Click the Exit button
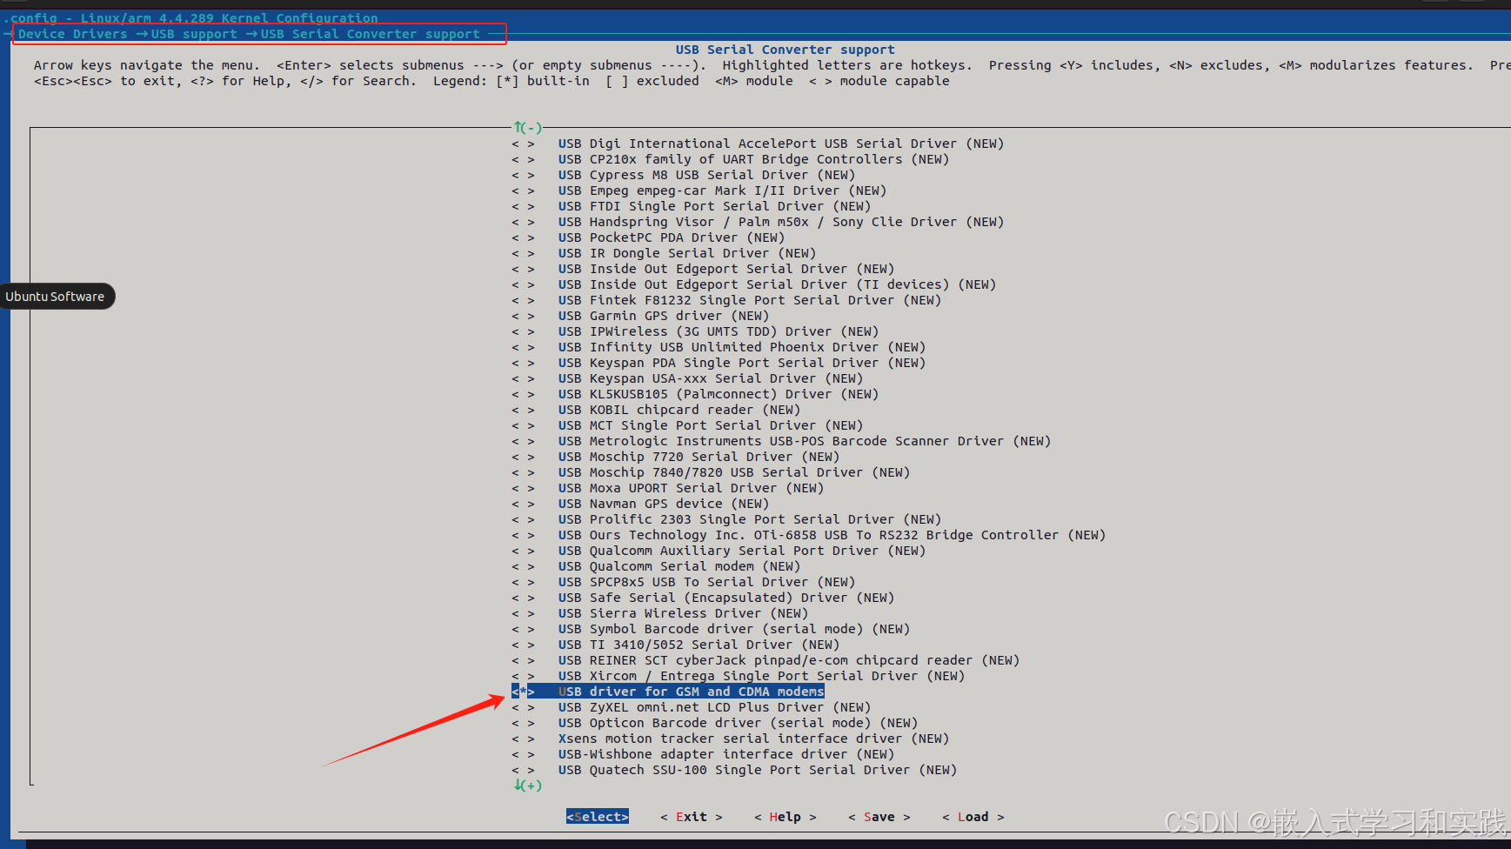The height and width of the screenshot is (849, 1511). (692, 817)
